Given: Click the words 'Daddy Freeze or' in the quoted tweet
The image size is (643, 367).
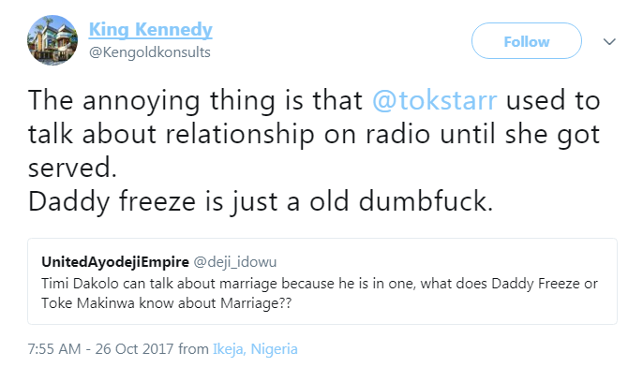Looking at the screenshot, I should tap(545, 284).
